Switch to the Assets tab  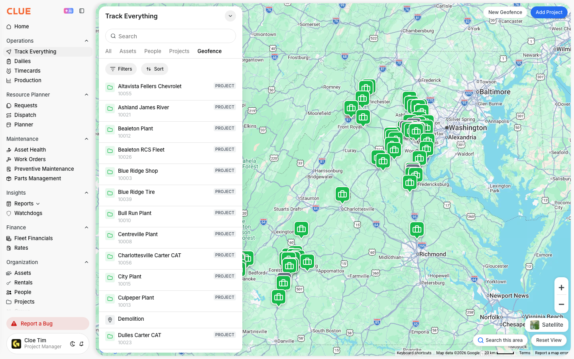coord(128,51)
